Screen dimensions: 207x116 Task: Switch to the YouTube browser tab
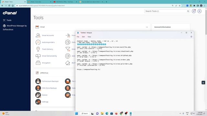65,2
